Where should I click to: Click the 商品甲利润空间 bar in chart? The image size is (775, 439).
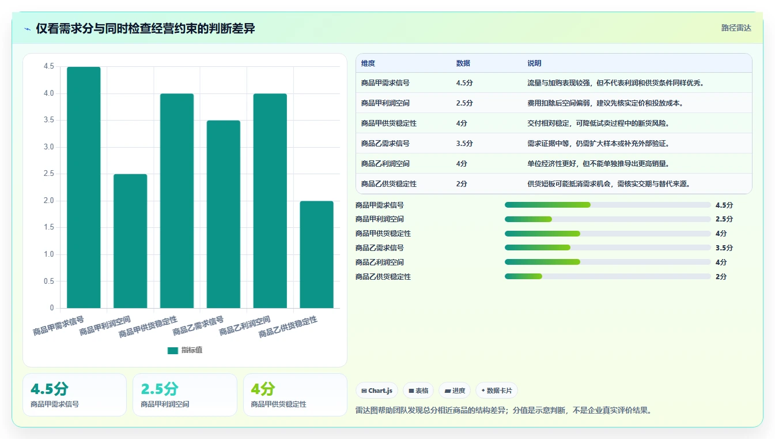click(130, 241)
